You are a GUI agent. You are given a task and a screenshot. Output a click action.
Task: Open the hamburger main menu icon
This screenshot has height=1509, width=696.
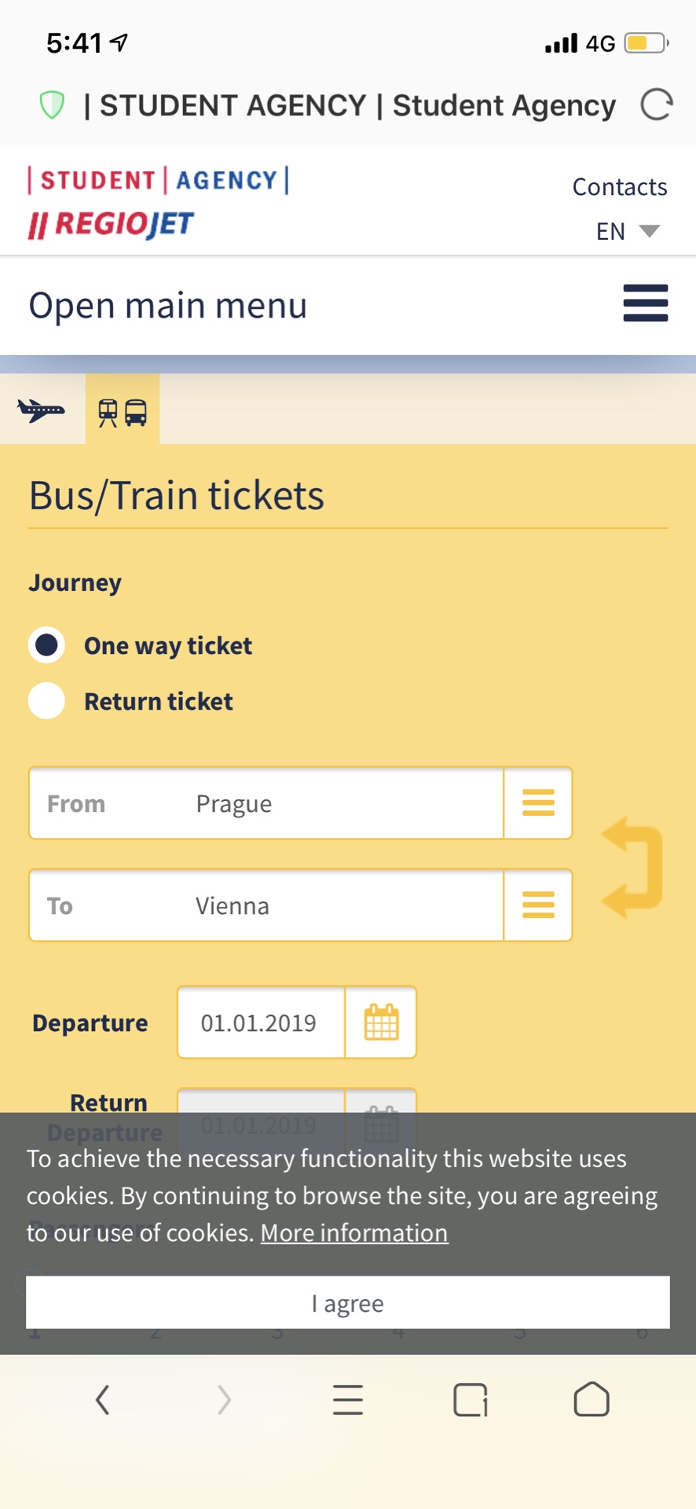coord(645,304)
